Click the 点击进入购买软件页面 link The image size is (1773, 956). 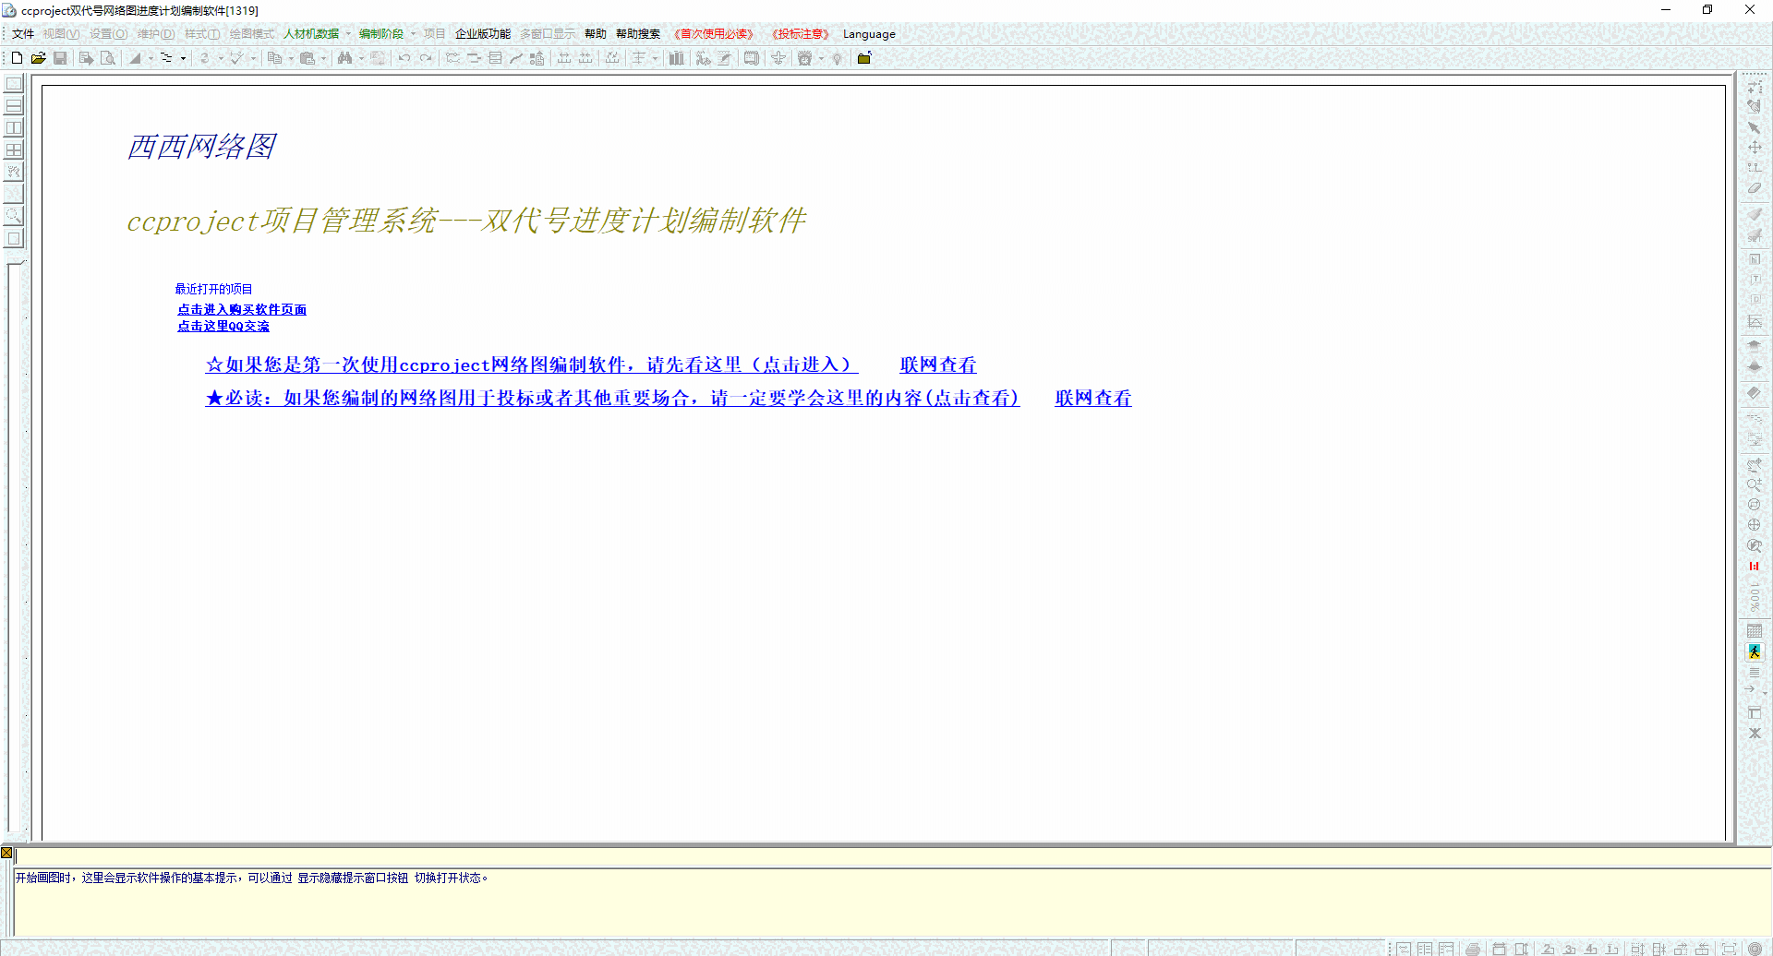pyautogui.click(x=242, y=309)
